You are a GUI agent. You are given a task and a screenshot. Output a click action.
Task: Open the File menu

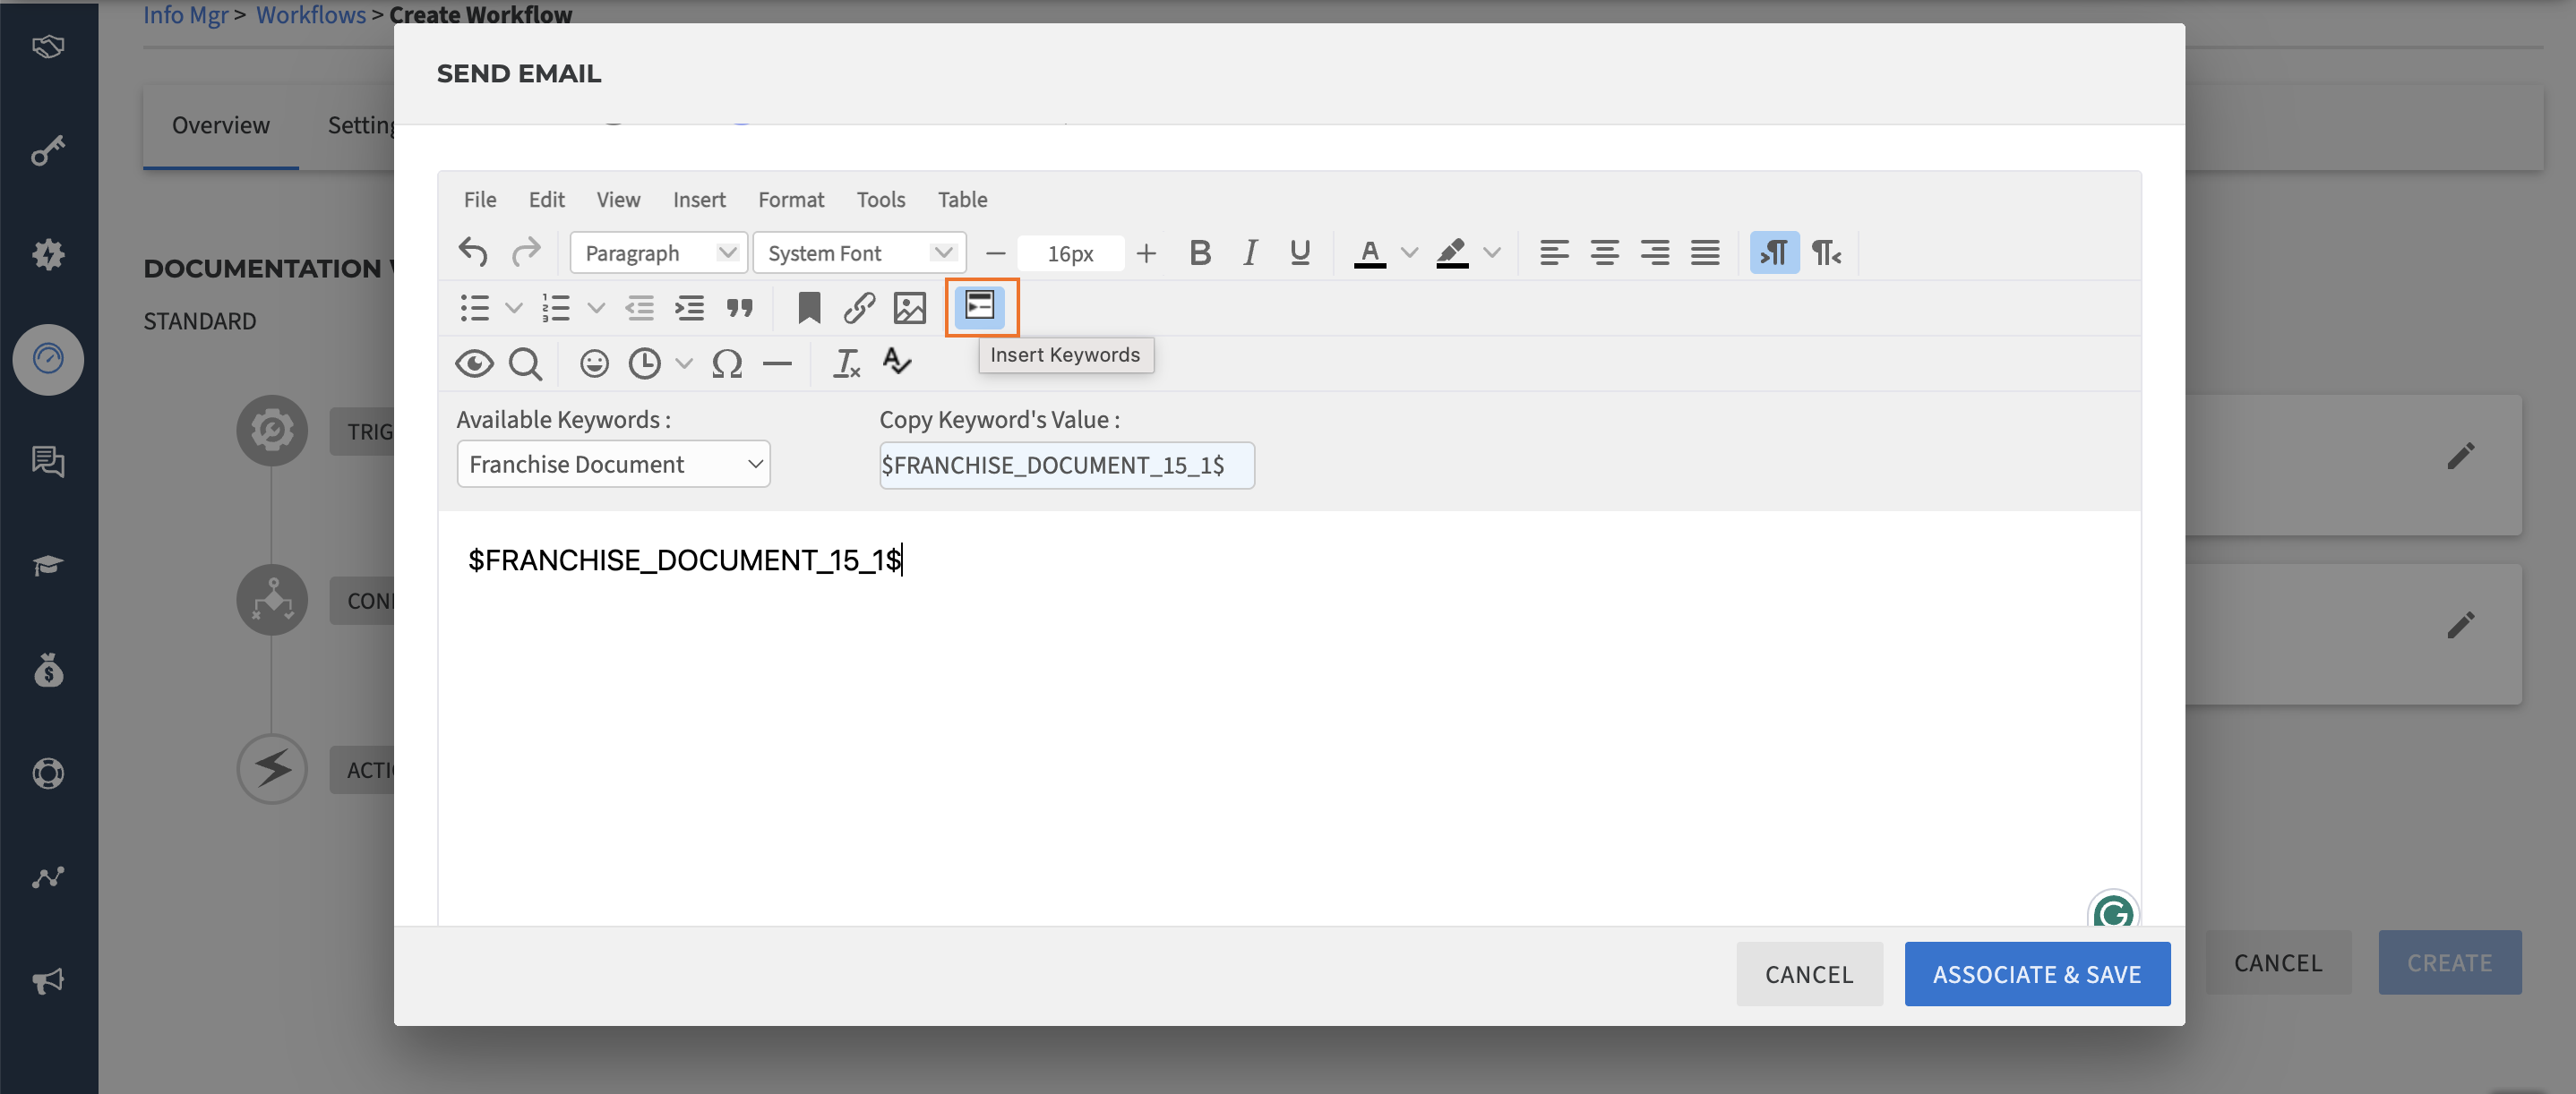coord(480,199)
